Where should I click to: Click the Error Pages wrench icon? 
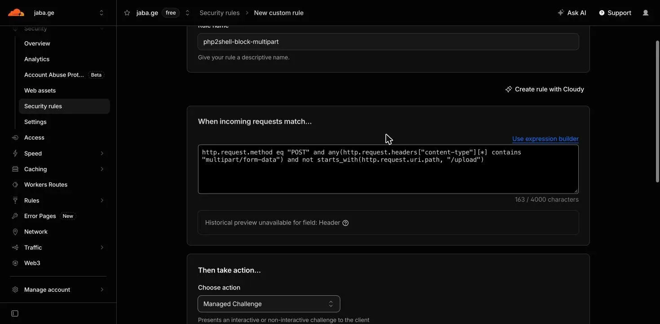click(x=15, y=216)
